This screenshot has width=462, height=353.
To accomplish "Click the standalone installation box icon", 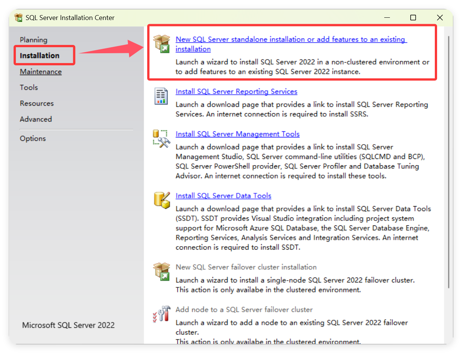I will pyautogui.click(x=162, y=44).
